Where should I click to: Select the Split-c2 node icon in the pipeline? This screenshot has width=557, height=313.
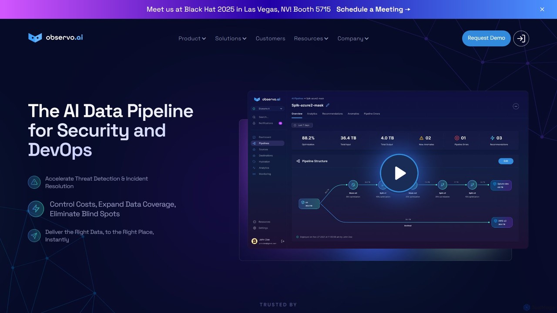442,185
